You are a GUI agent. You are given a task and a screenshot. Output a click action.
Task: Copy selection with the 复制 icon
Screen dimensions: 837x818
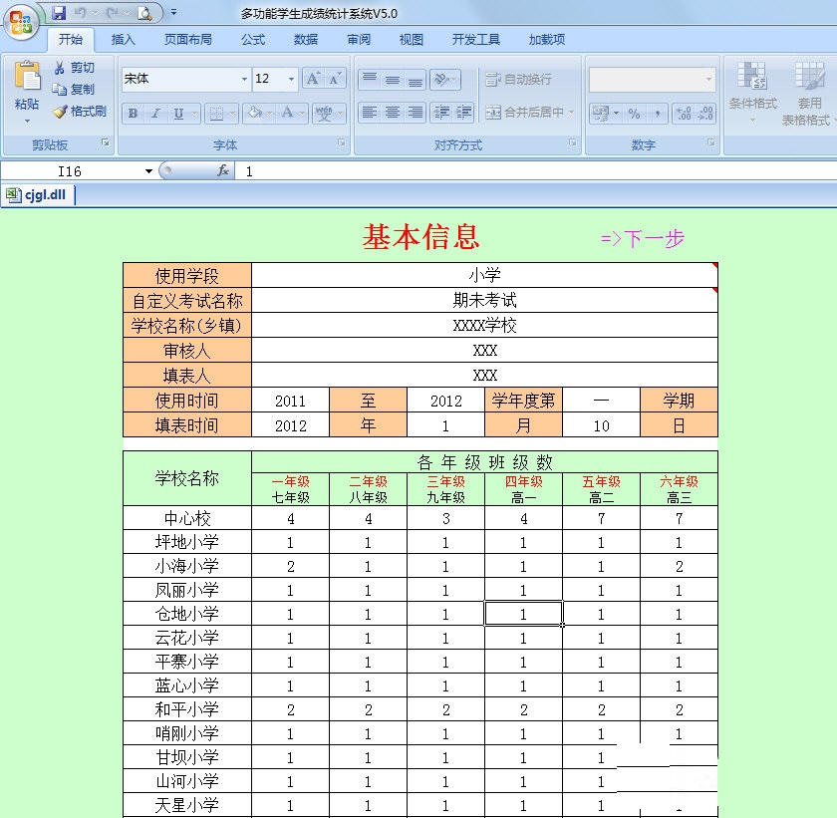click(x=59, y=89)
